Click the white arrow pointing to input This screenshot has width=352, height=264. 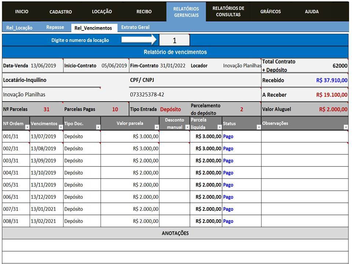click(x=139, y=40)
